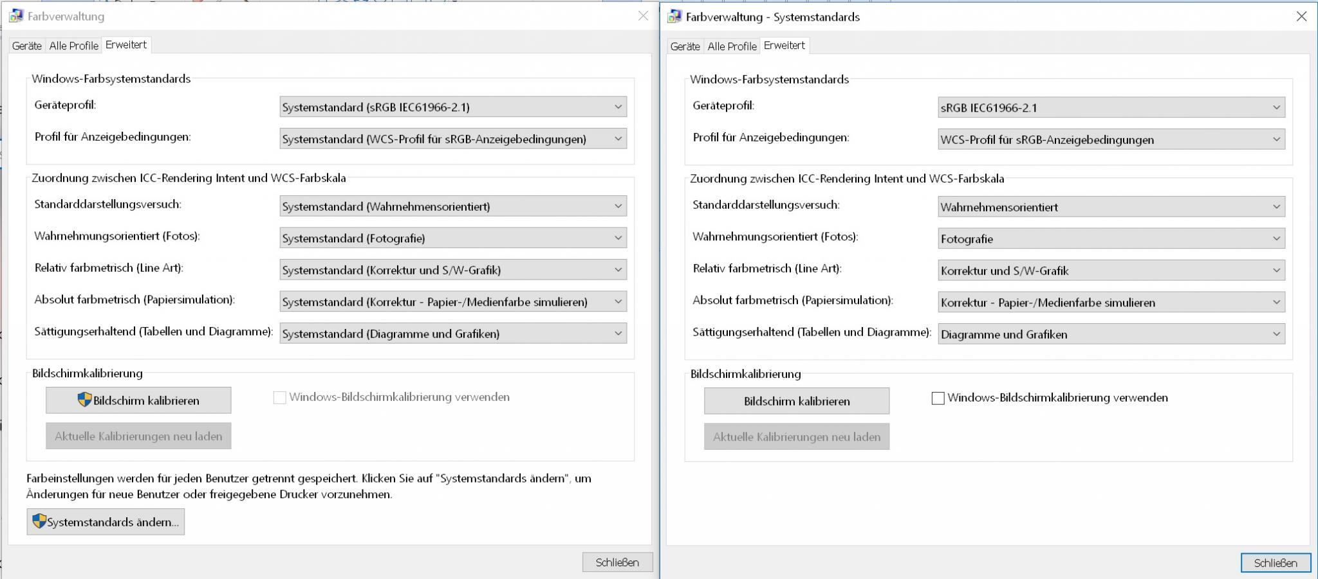Enable the Windows-Bildschirmkalibrierung checkbox in the Systemstandards window
The image size is (1318, 579).
[938, 398]
